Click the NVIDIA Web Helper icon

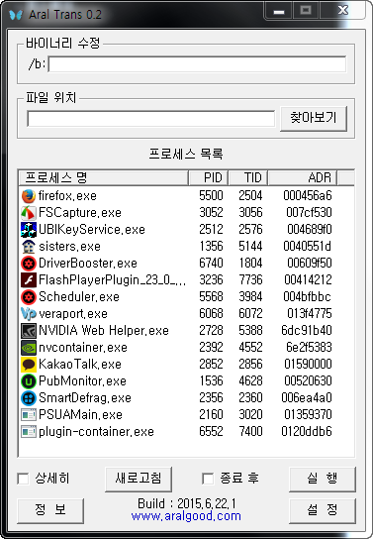tap(29, 331)
